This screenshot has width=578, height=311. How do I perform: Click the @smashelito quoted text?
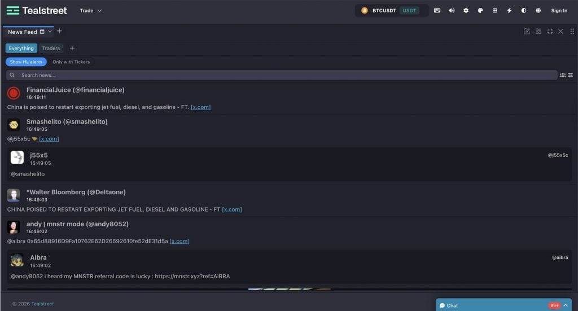28,174
